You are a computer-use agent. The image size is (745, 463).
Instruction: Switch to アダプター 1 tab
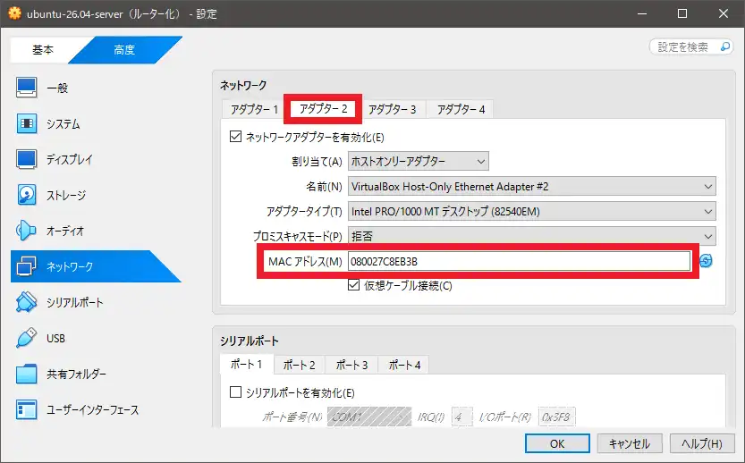point(254,110)
